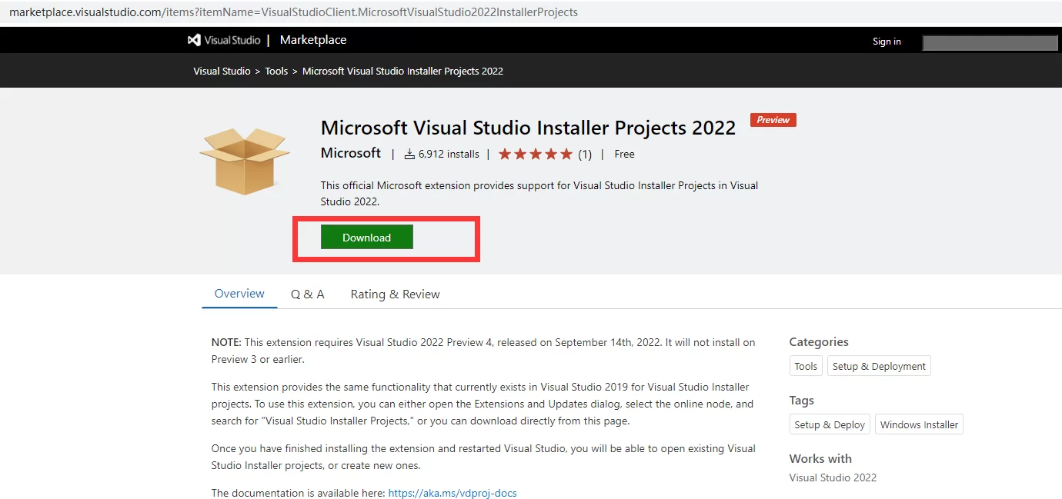This screenshot has height=499, width=1062.
Task: Click the 6,912 installs text
Action: click(x=449, y=154)
